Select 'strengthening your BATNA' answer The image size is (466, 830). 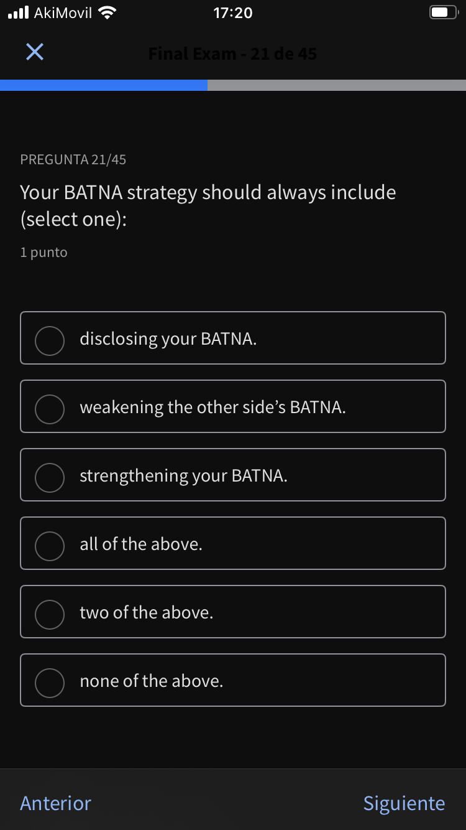coord(50,477)
